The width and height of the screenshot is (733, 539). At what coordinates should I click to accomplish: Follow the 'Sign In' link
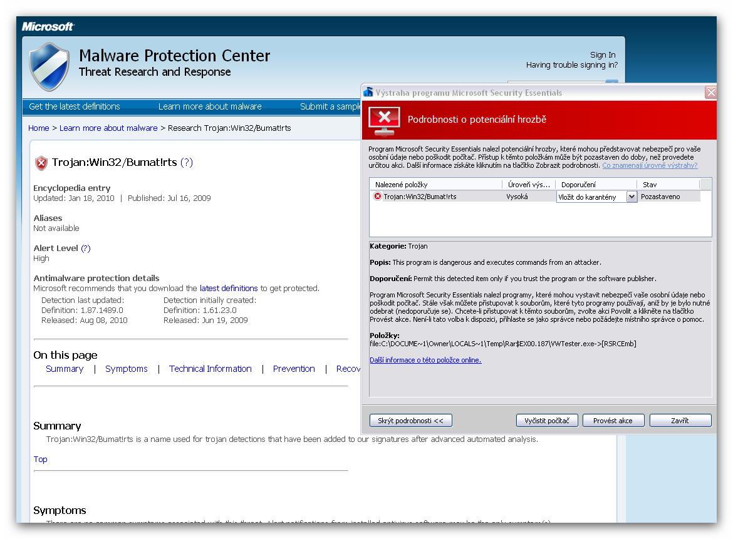pos(603,54)
